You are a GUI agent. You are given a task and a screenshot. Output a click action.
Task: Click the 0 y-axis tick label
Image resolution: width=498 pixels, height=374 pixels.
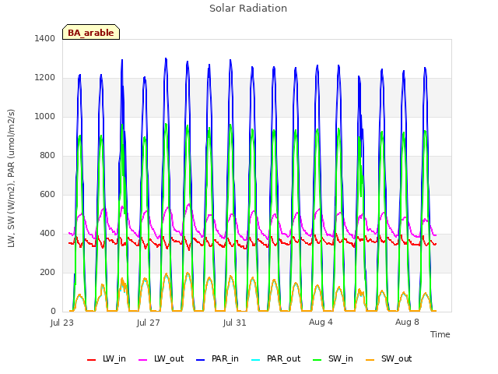(53, 312)
